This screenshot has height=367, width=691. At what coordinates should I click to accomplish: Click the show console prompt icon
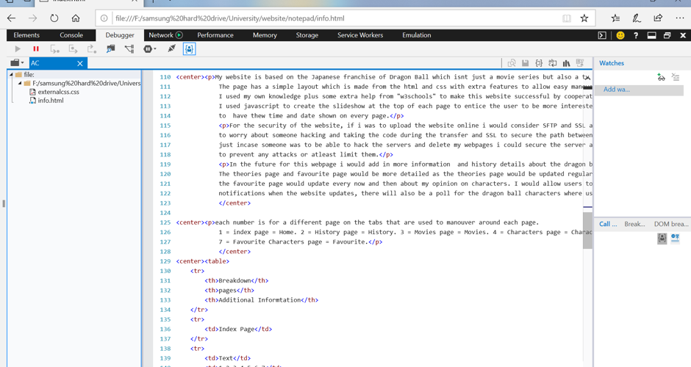tap(602, 36)
